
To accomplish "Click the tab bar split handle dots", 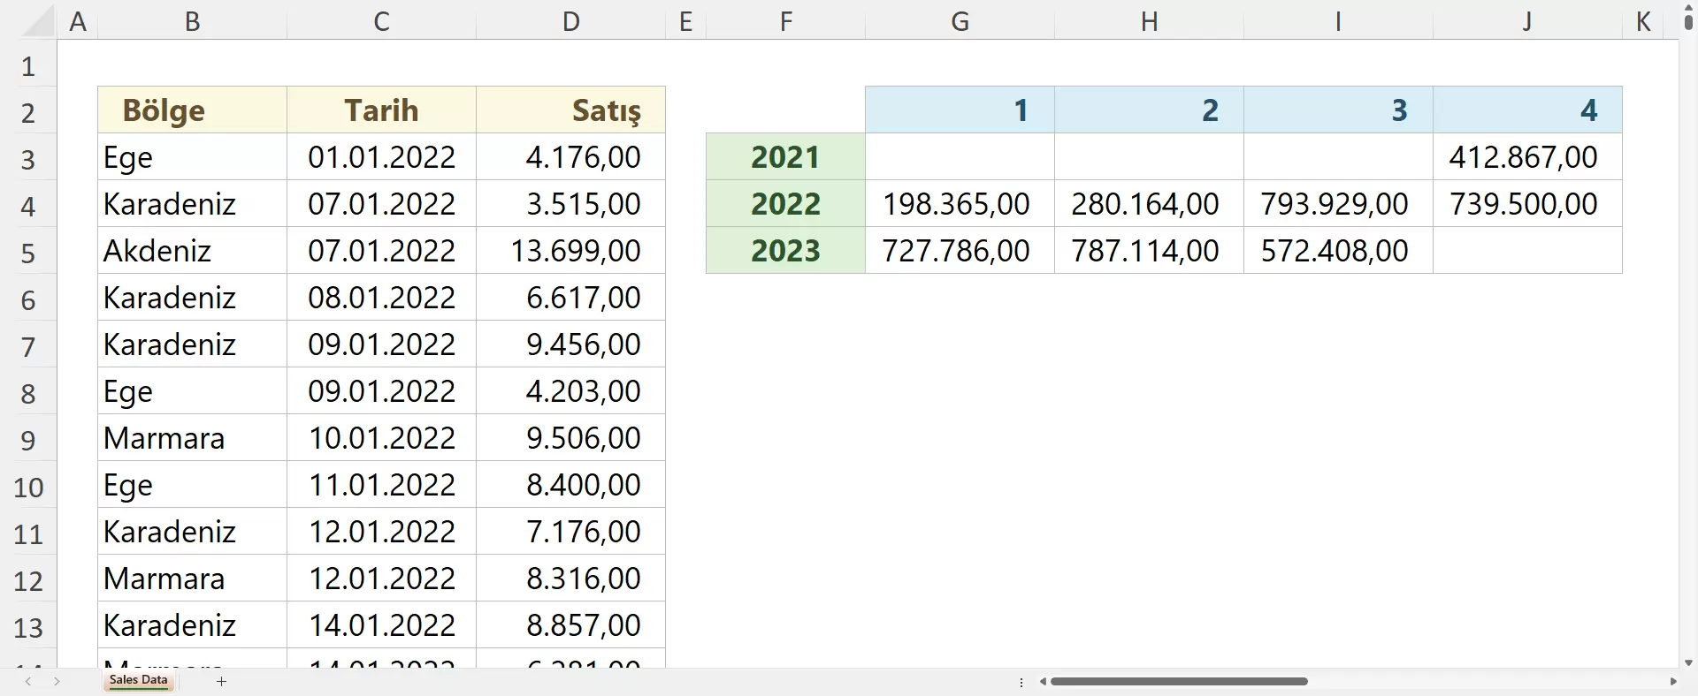I will click(1021, 682).
